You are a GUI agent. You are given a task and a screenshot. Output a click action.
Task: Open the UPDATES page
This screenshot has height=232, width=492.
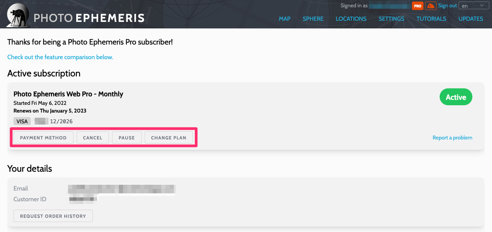tap(471, 18)
